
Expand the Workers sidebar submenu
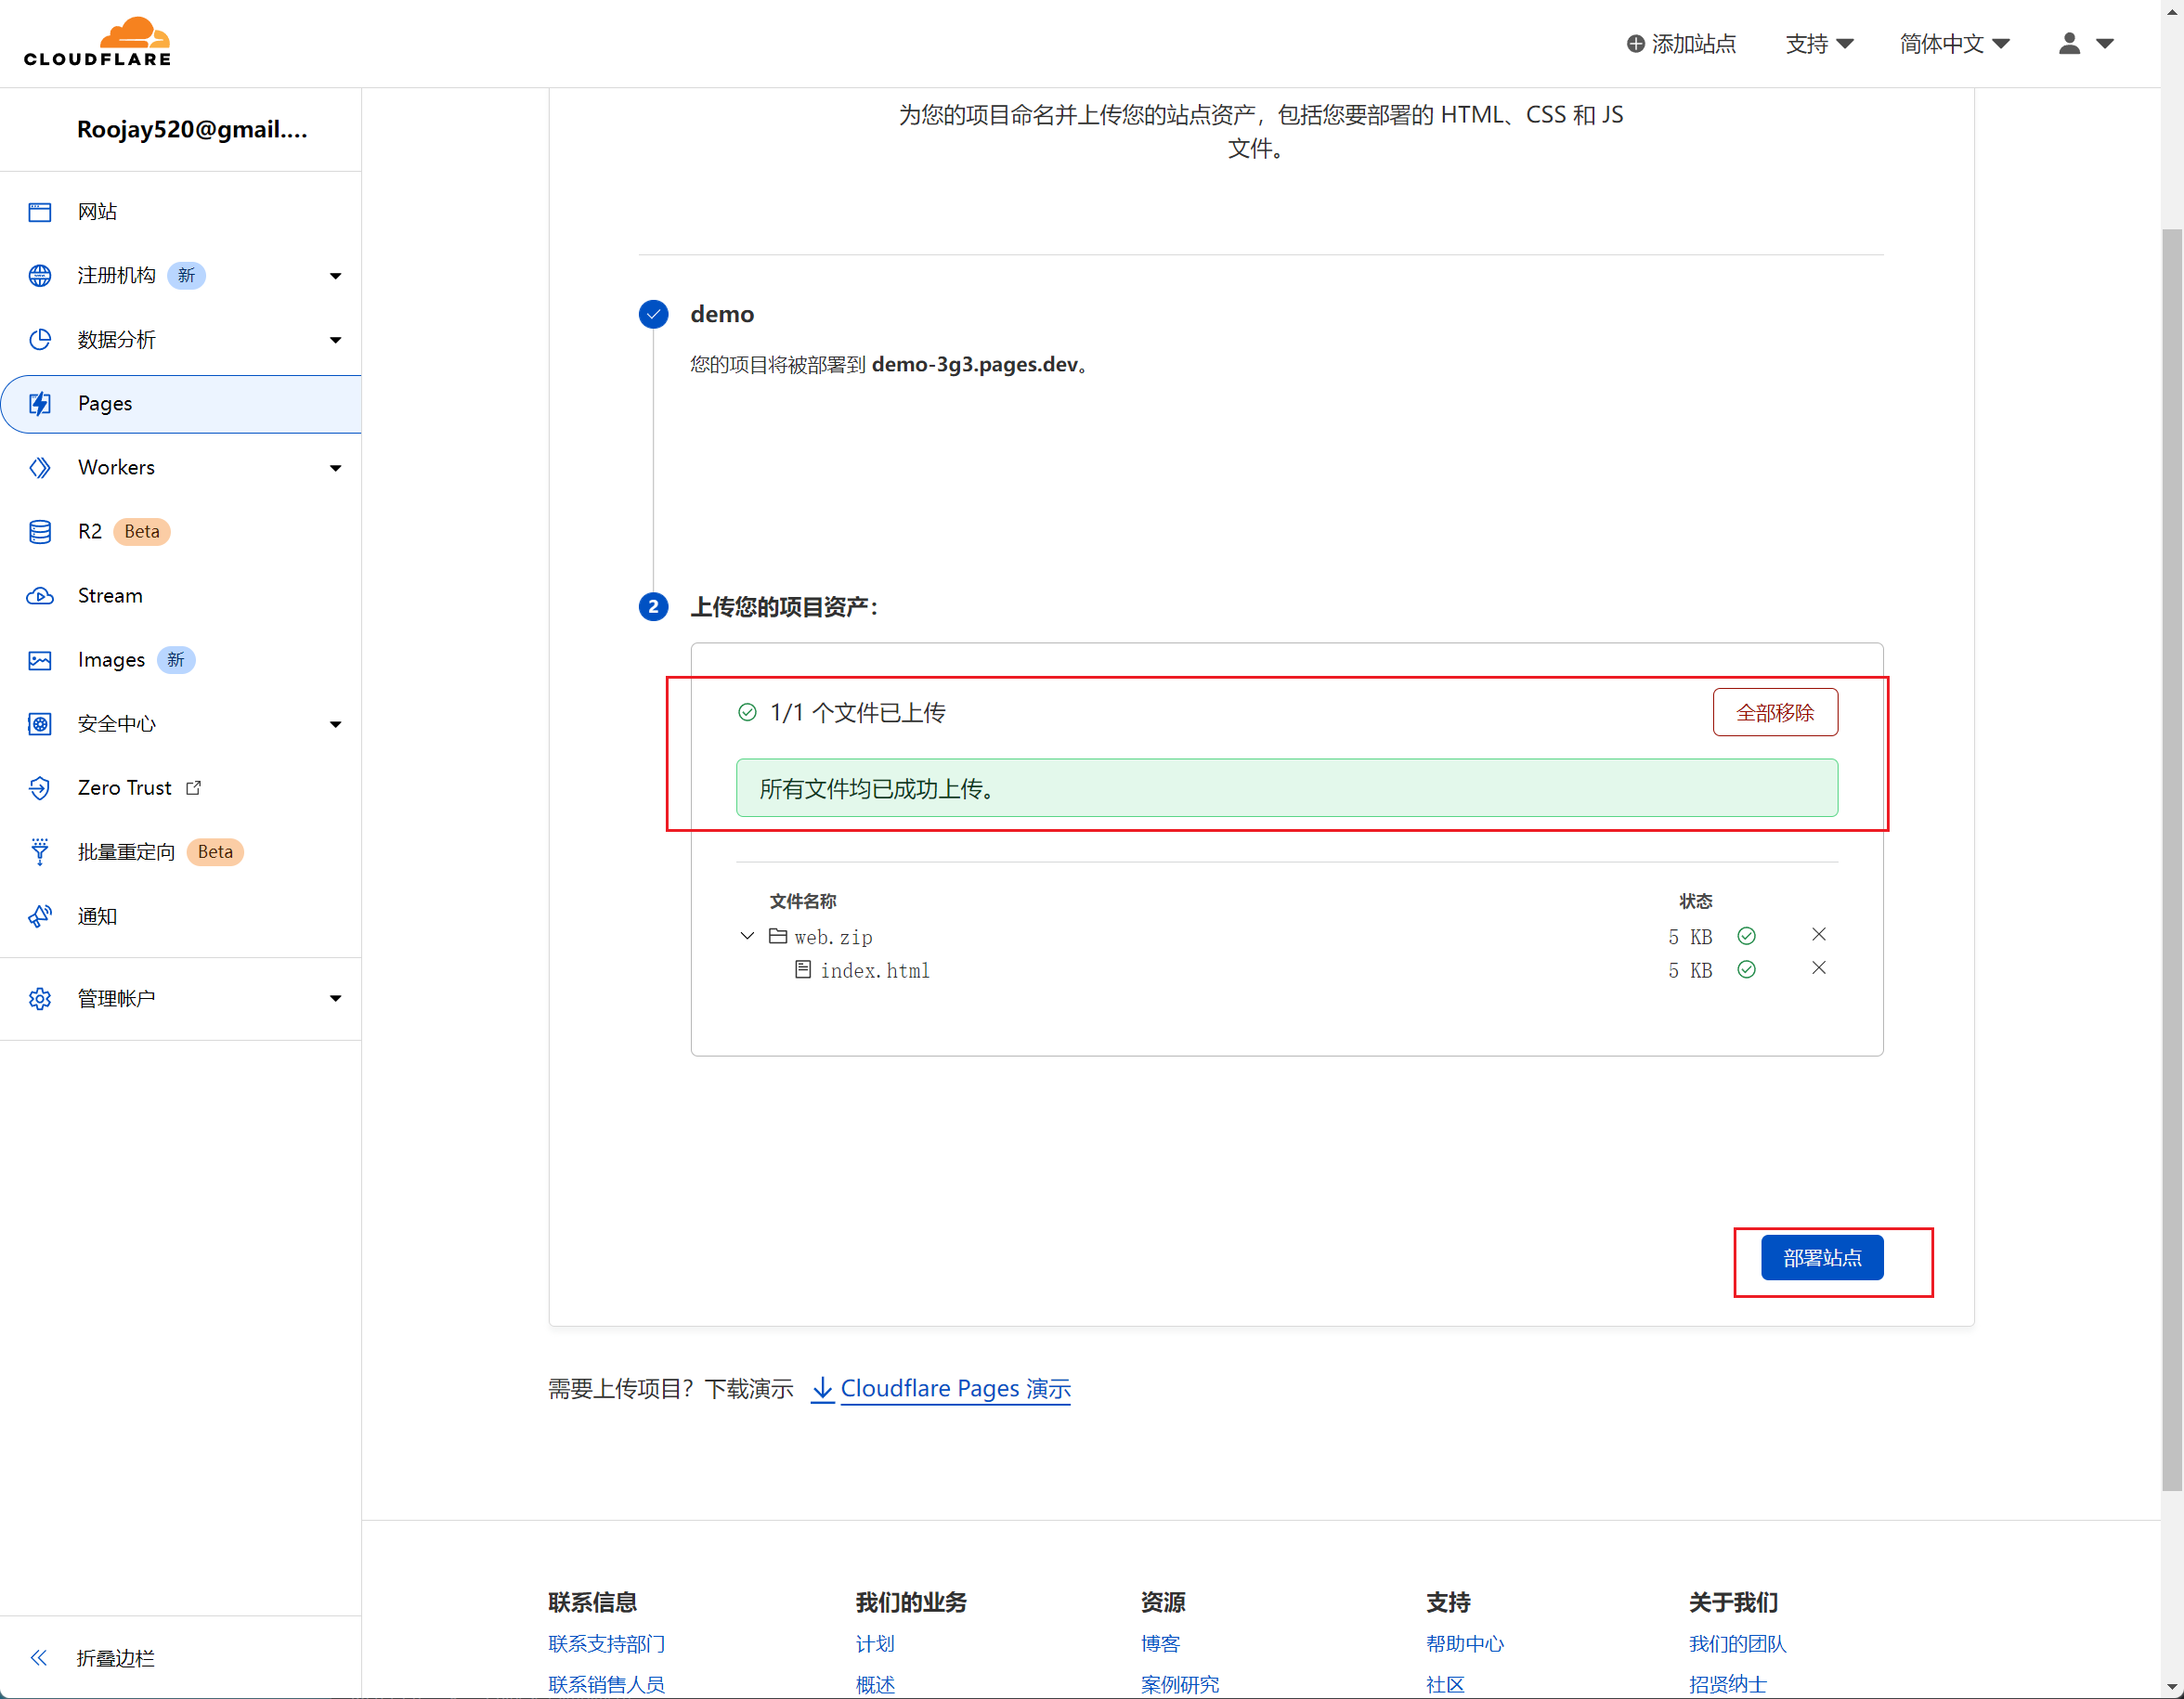335,468
